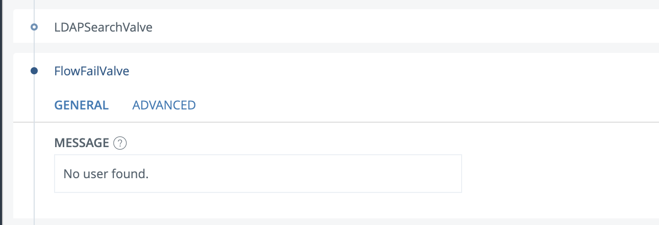Click empty space right of FlowFailValve title
659x225 pixels.
pyautogui.click(x=393, y=71)
